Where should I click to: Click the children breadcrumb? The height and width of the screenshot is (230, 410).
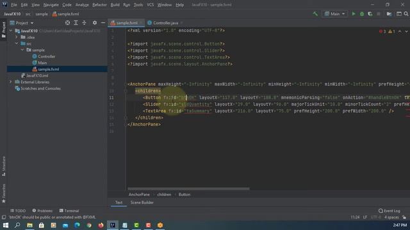[x=164, y=194]
